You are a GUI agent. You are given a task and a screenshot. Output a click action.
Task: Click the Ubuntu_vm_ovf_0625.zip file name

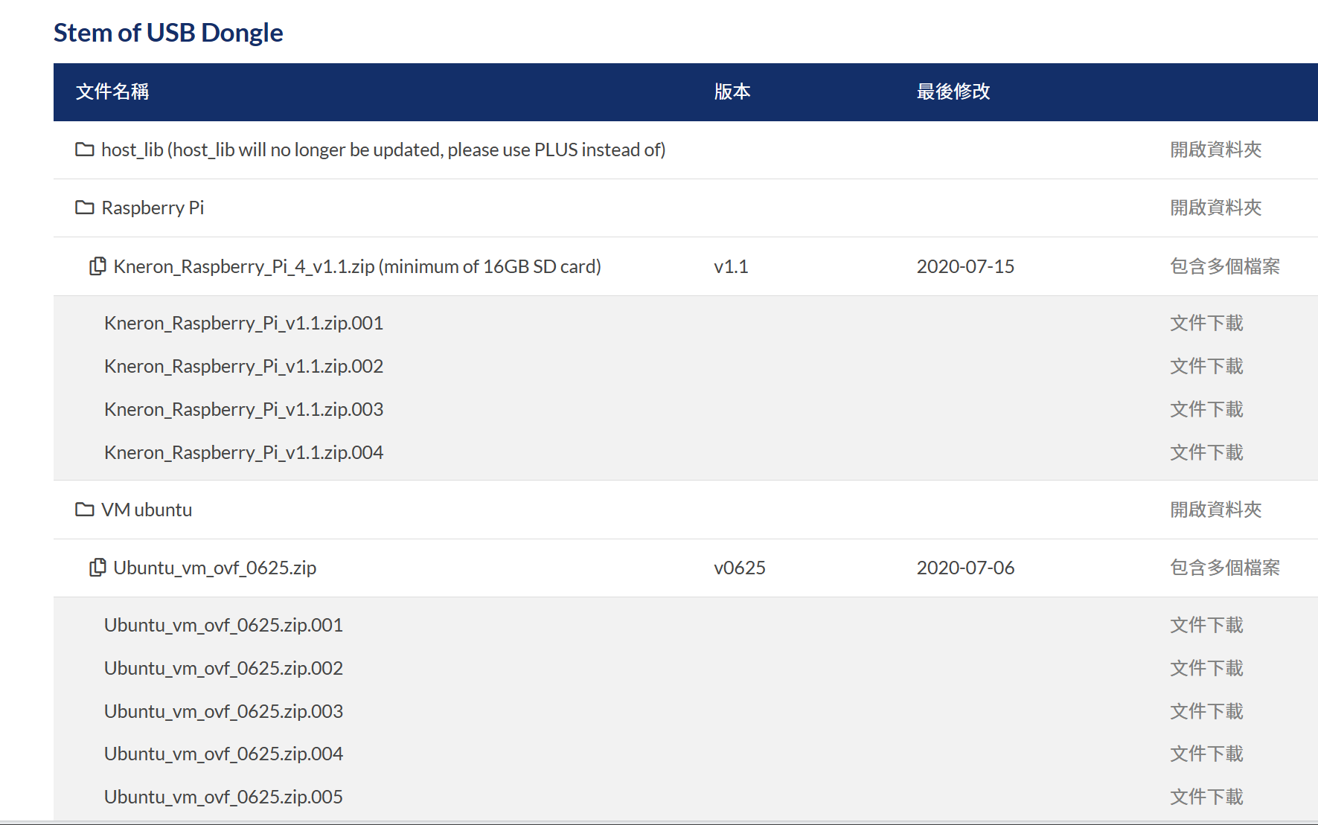pyautogui.click(x=215, y=568)
